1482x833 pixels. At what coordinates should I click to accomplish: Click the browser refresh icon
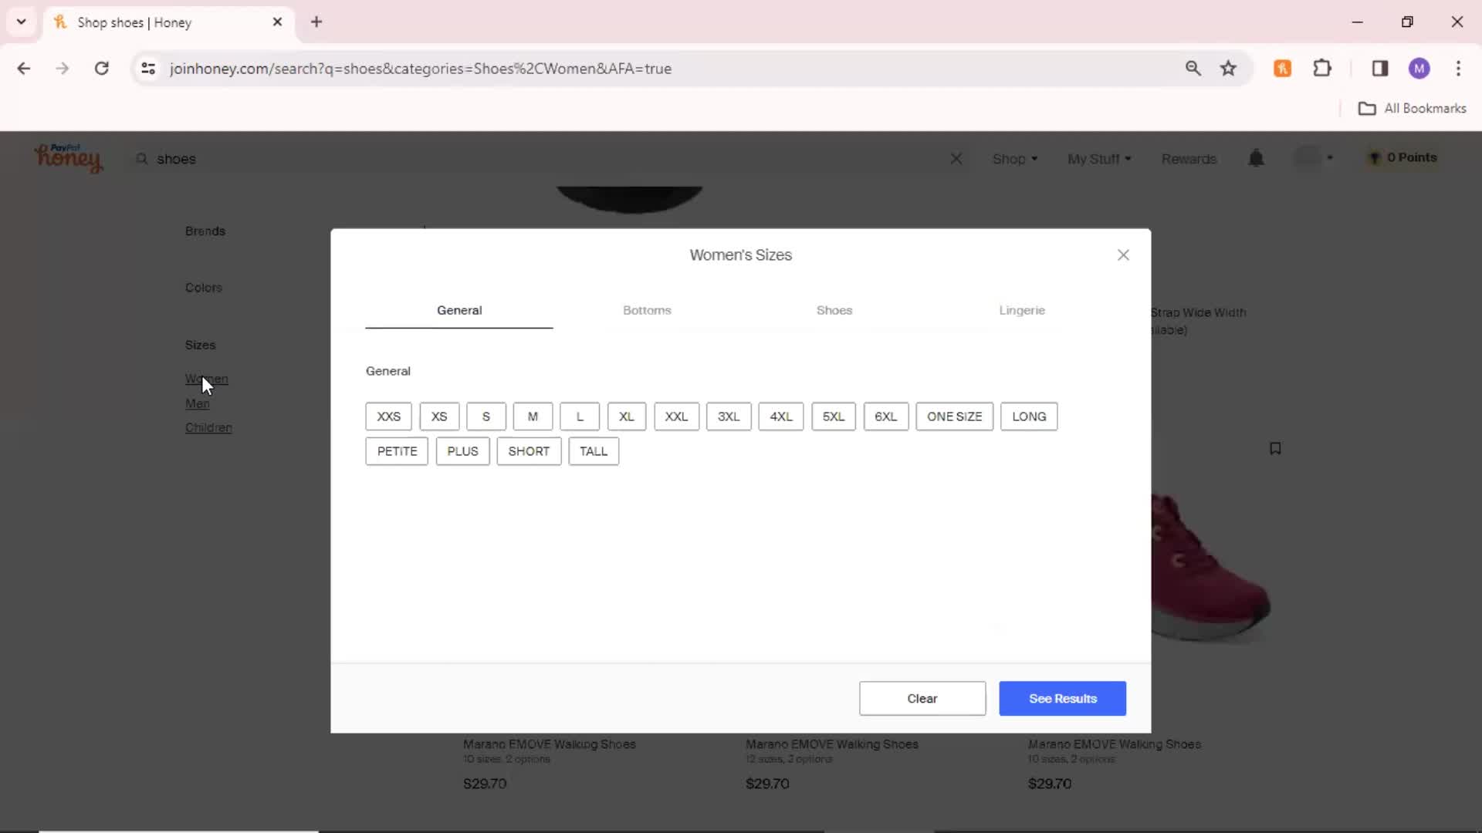click(101, 68)
